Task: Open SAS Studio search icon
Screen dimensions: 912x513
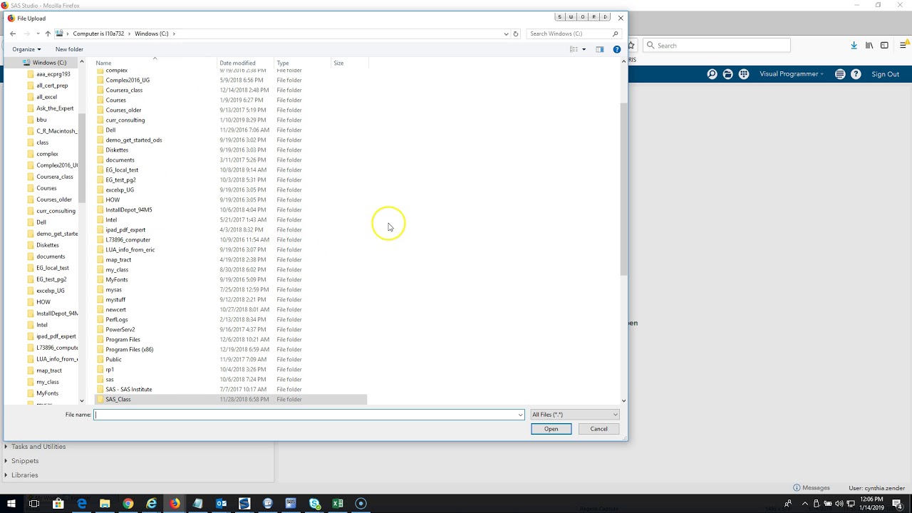Action: pyautogui.click(x=712, y=74)
